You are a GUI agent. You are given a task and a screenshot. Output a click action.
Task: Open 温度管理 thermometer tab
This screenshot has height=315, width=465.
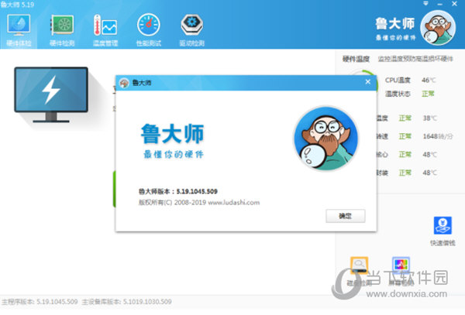click(x=105, y=29)
